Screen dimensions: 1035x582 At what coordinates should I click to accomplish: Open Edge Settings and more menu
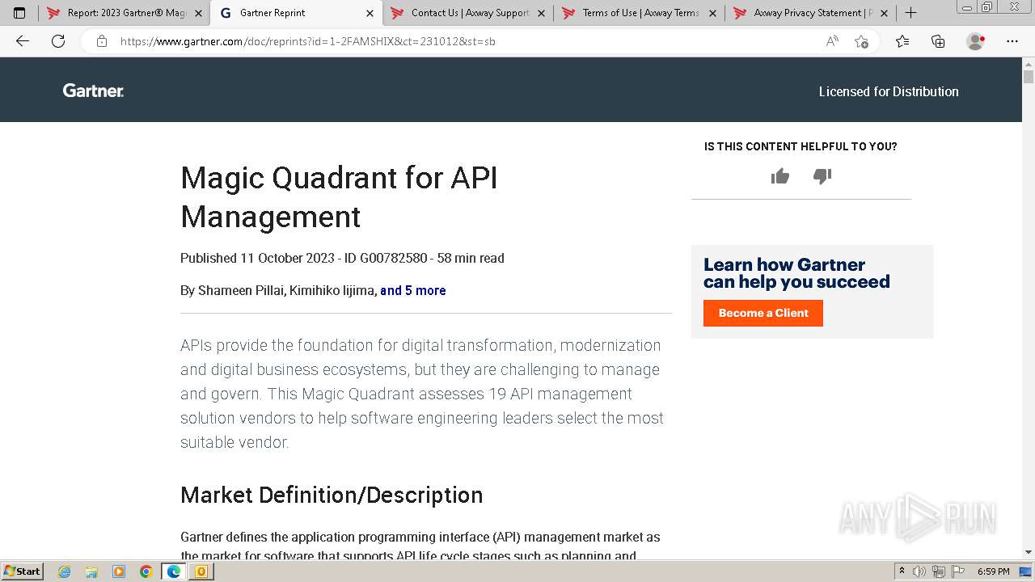[x=1012, y=41]
